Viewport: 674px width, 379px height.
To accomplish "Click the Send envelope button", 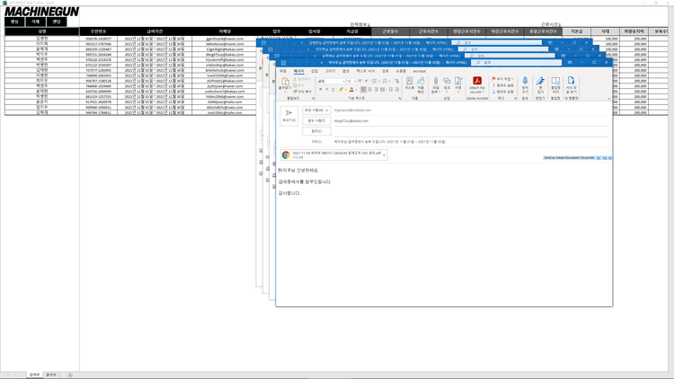I will point(288,116).
